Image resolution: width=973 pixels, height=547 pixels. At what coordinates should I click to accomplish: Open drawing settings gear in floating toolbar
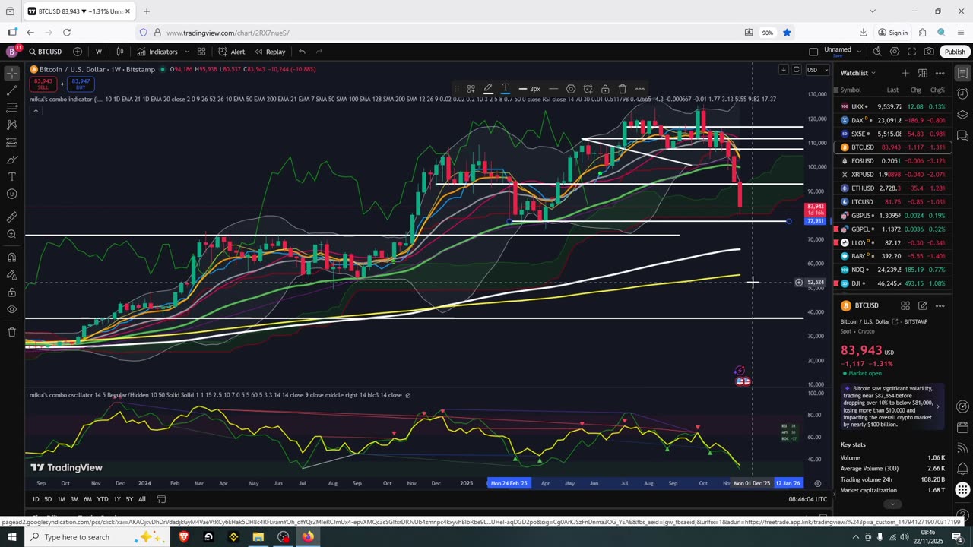[x=571, y=89]
